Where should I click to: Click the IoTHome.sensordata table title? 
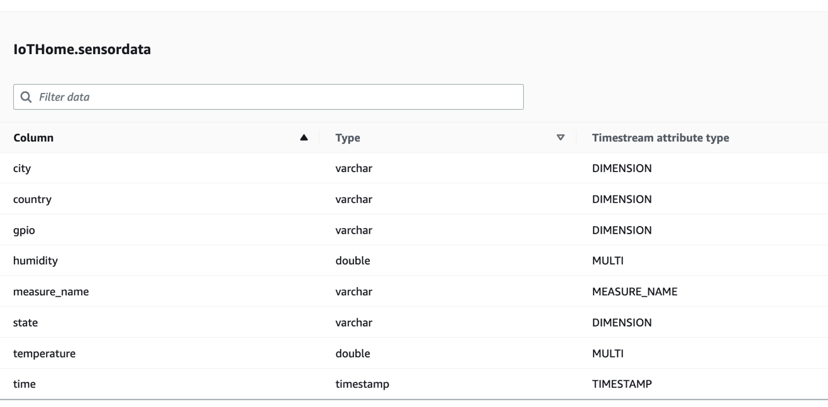82,50
